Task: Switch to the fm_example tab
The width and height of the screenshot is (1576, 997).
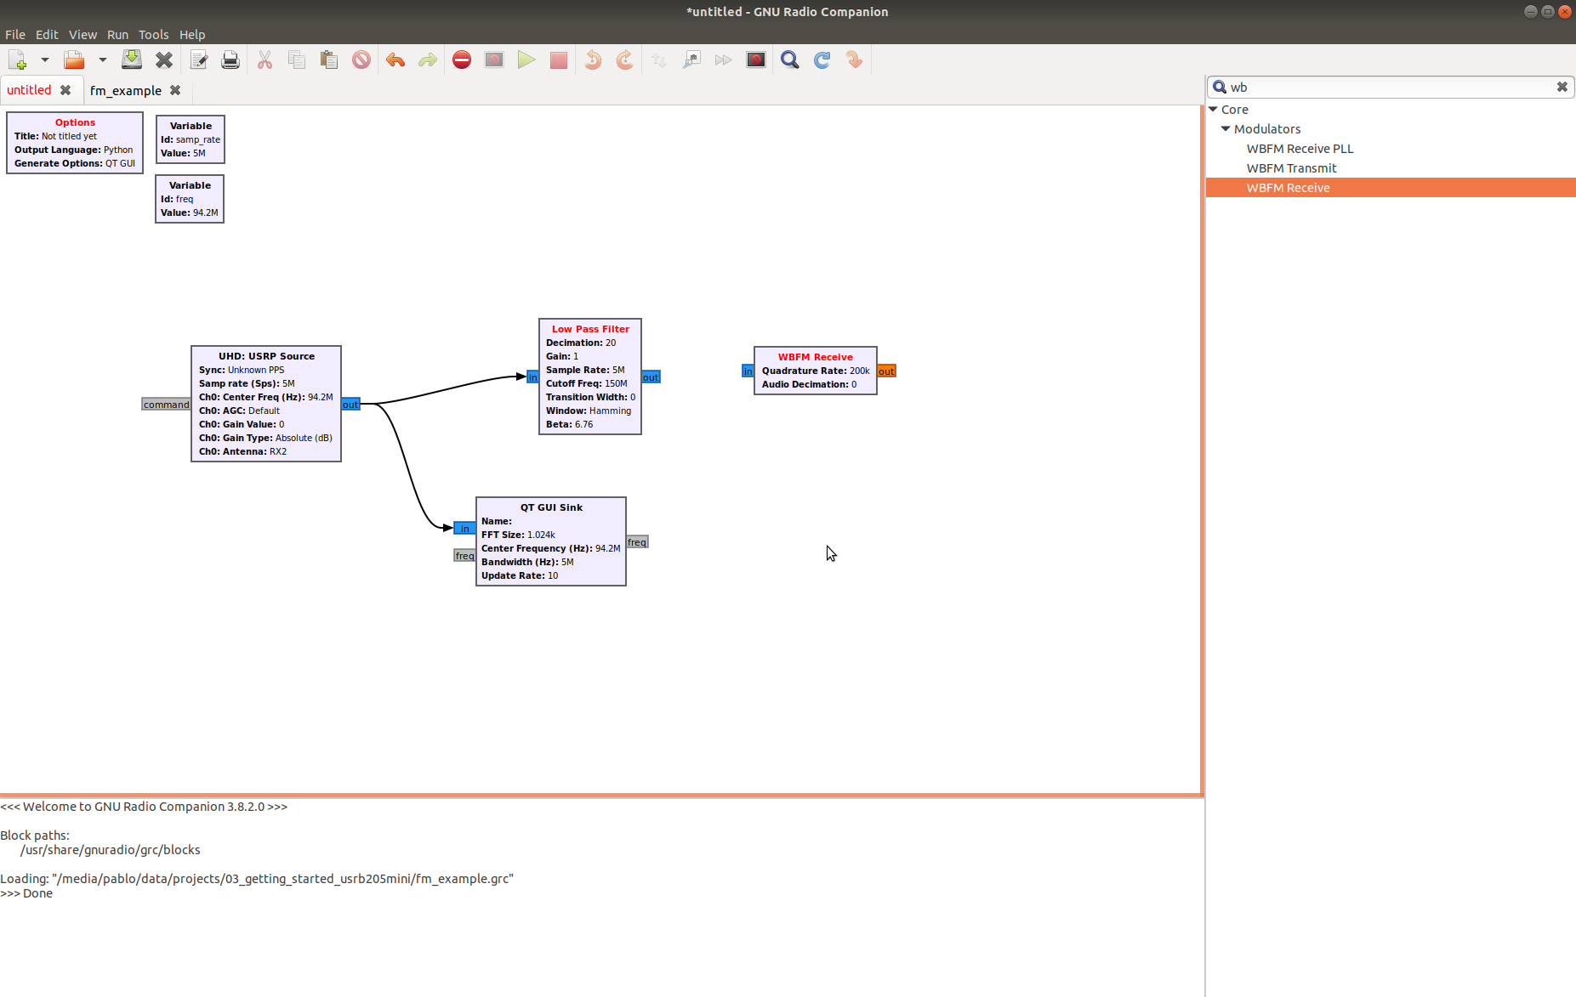Action: click(126, 91)
